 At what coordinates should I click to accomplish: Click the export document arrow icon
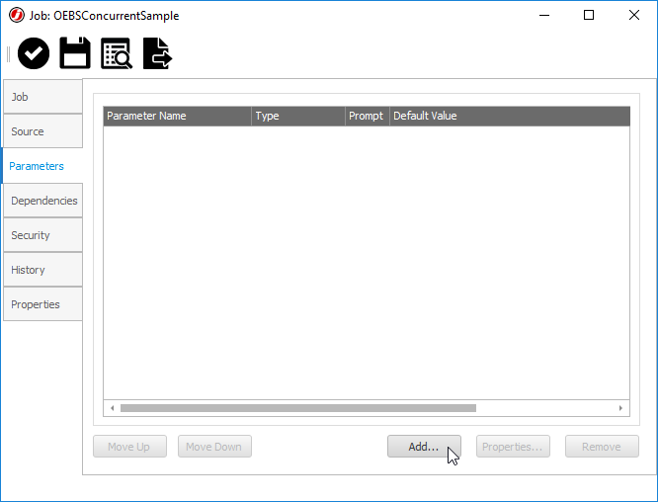tap(158, 53)
